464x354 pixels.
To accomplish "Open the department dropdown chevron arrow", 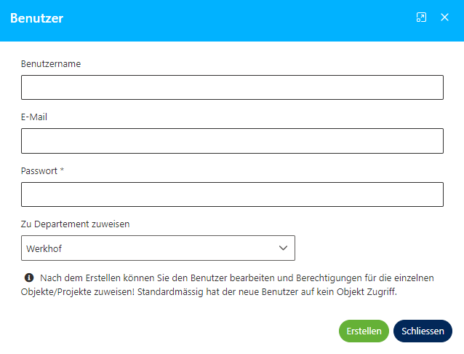I will pos(284,248).
